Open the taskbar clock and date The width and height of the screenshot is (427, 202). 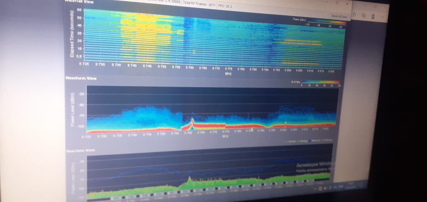pyautogui.click(x=350, y=185)
